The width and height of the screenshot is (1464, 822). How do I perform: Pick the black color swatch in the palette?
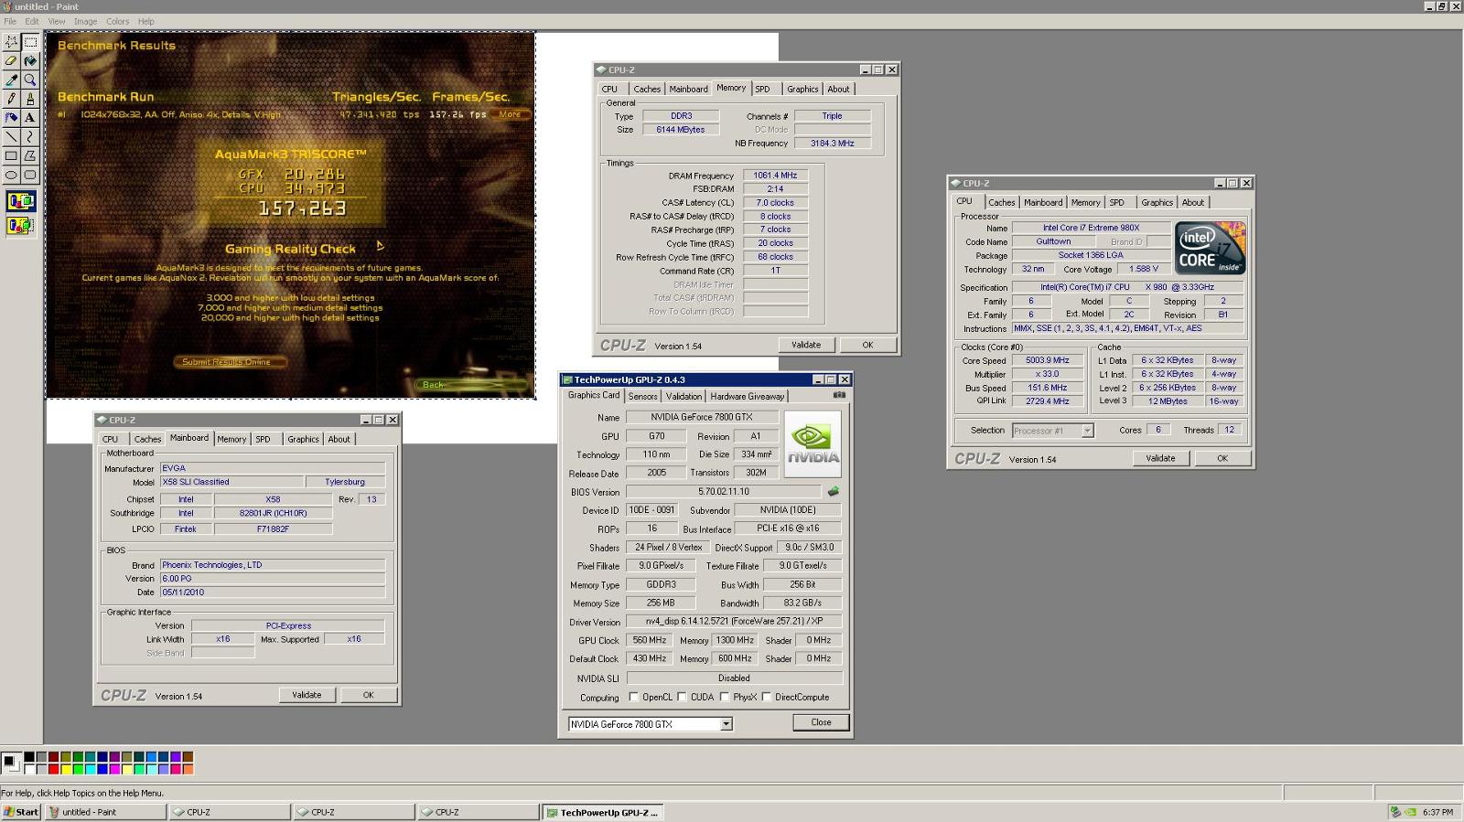coord(29,757)
